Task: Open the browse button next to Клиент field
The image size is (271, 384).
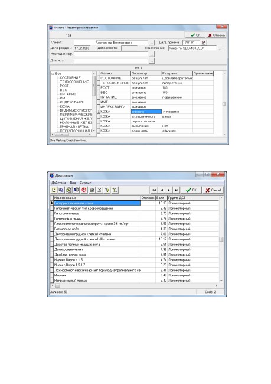Action: pyautogui.click(x=152, y=43)
